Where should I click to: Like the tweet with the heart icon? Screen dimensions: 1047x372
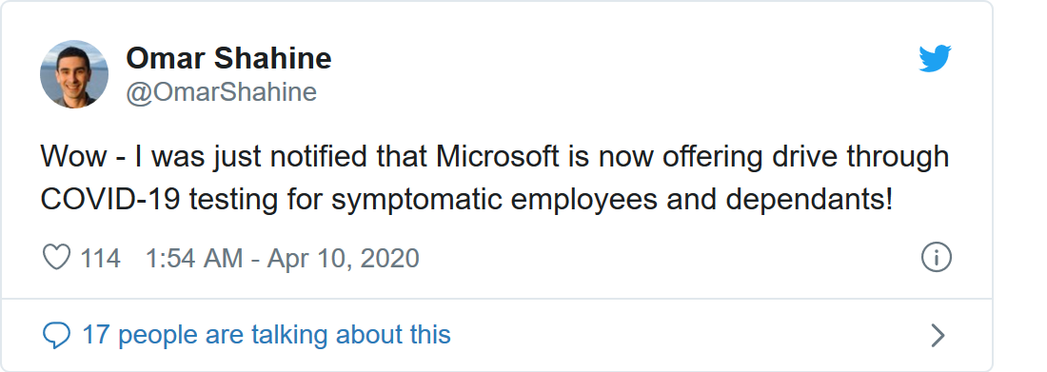click(57, 257)
